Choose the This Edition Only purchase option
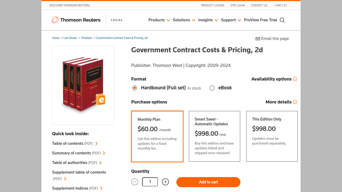Image resolution: width=342 pixels, height=192 pixels. pos(272,136)
